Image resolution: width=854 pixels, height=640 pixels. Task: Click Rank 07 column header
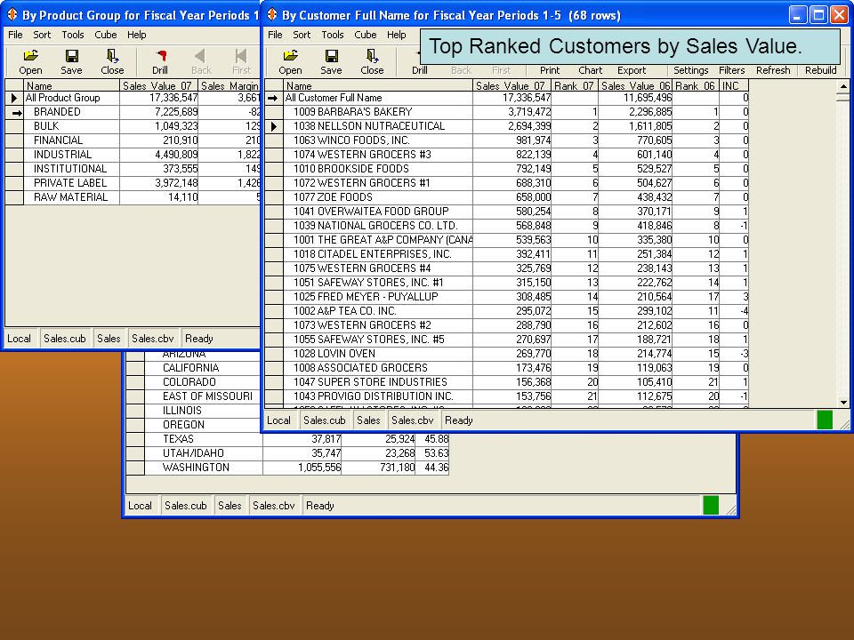(575, 85)
